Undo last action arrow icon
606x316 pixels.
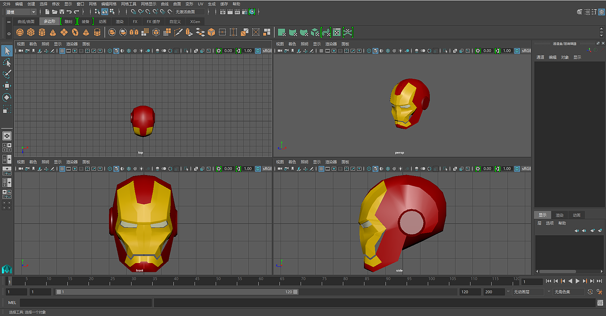69,11
